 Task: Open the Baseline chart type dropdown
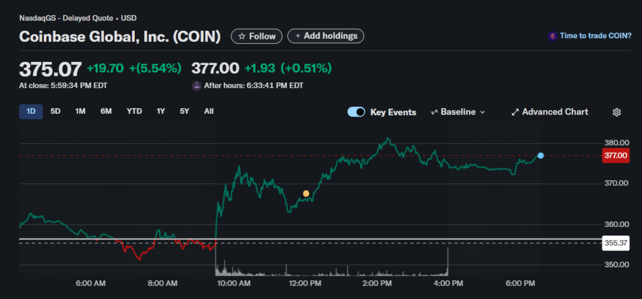(x=458, y=112)
